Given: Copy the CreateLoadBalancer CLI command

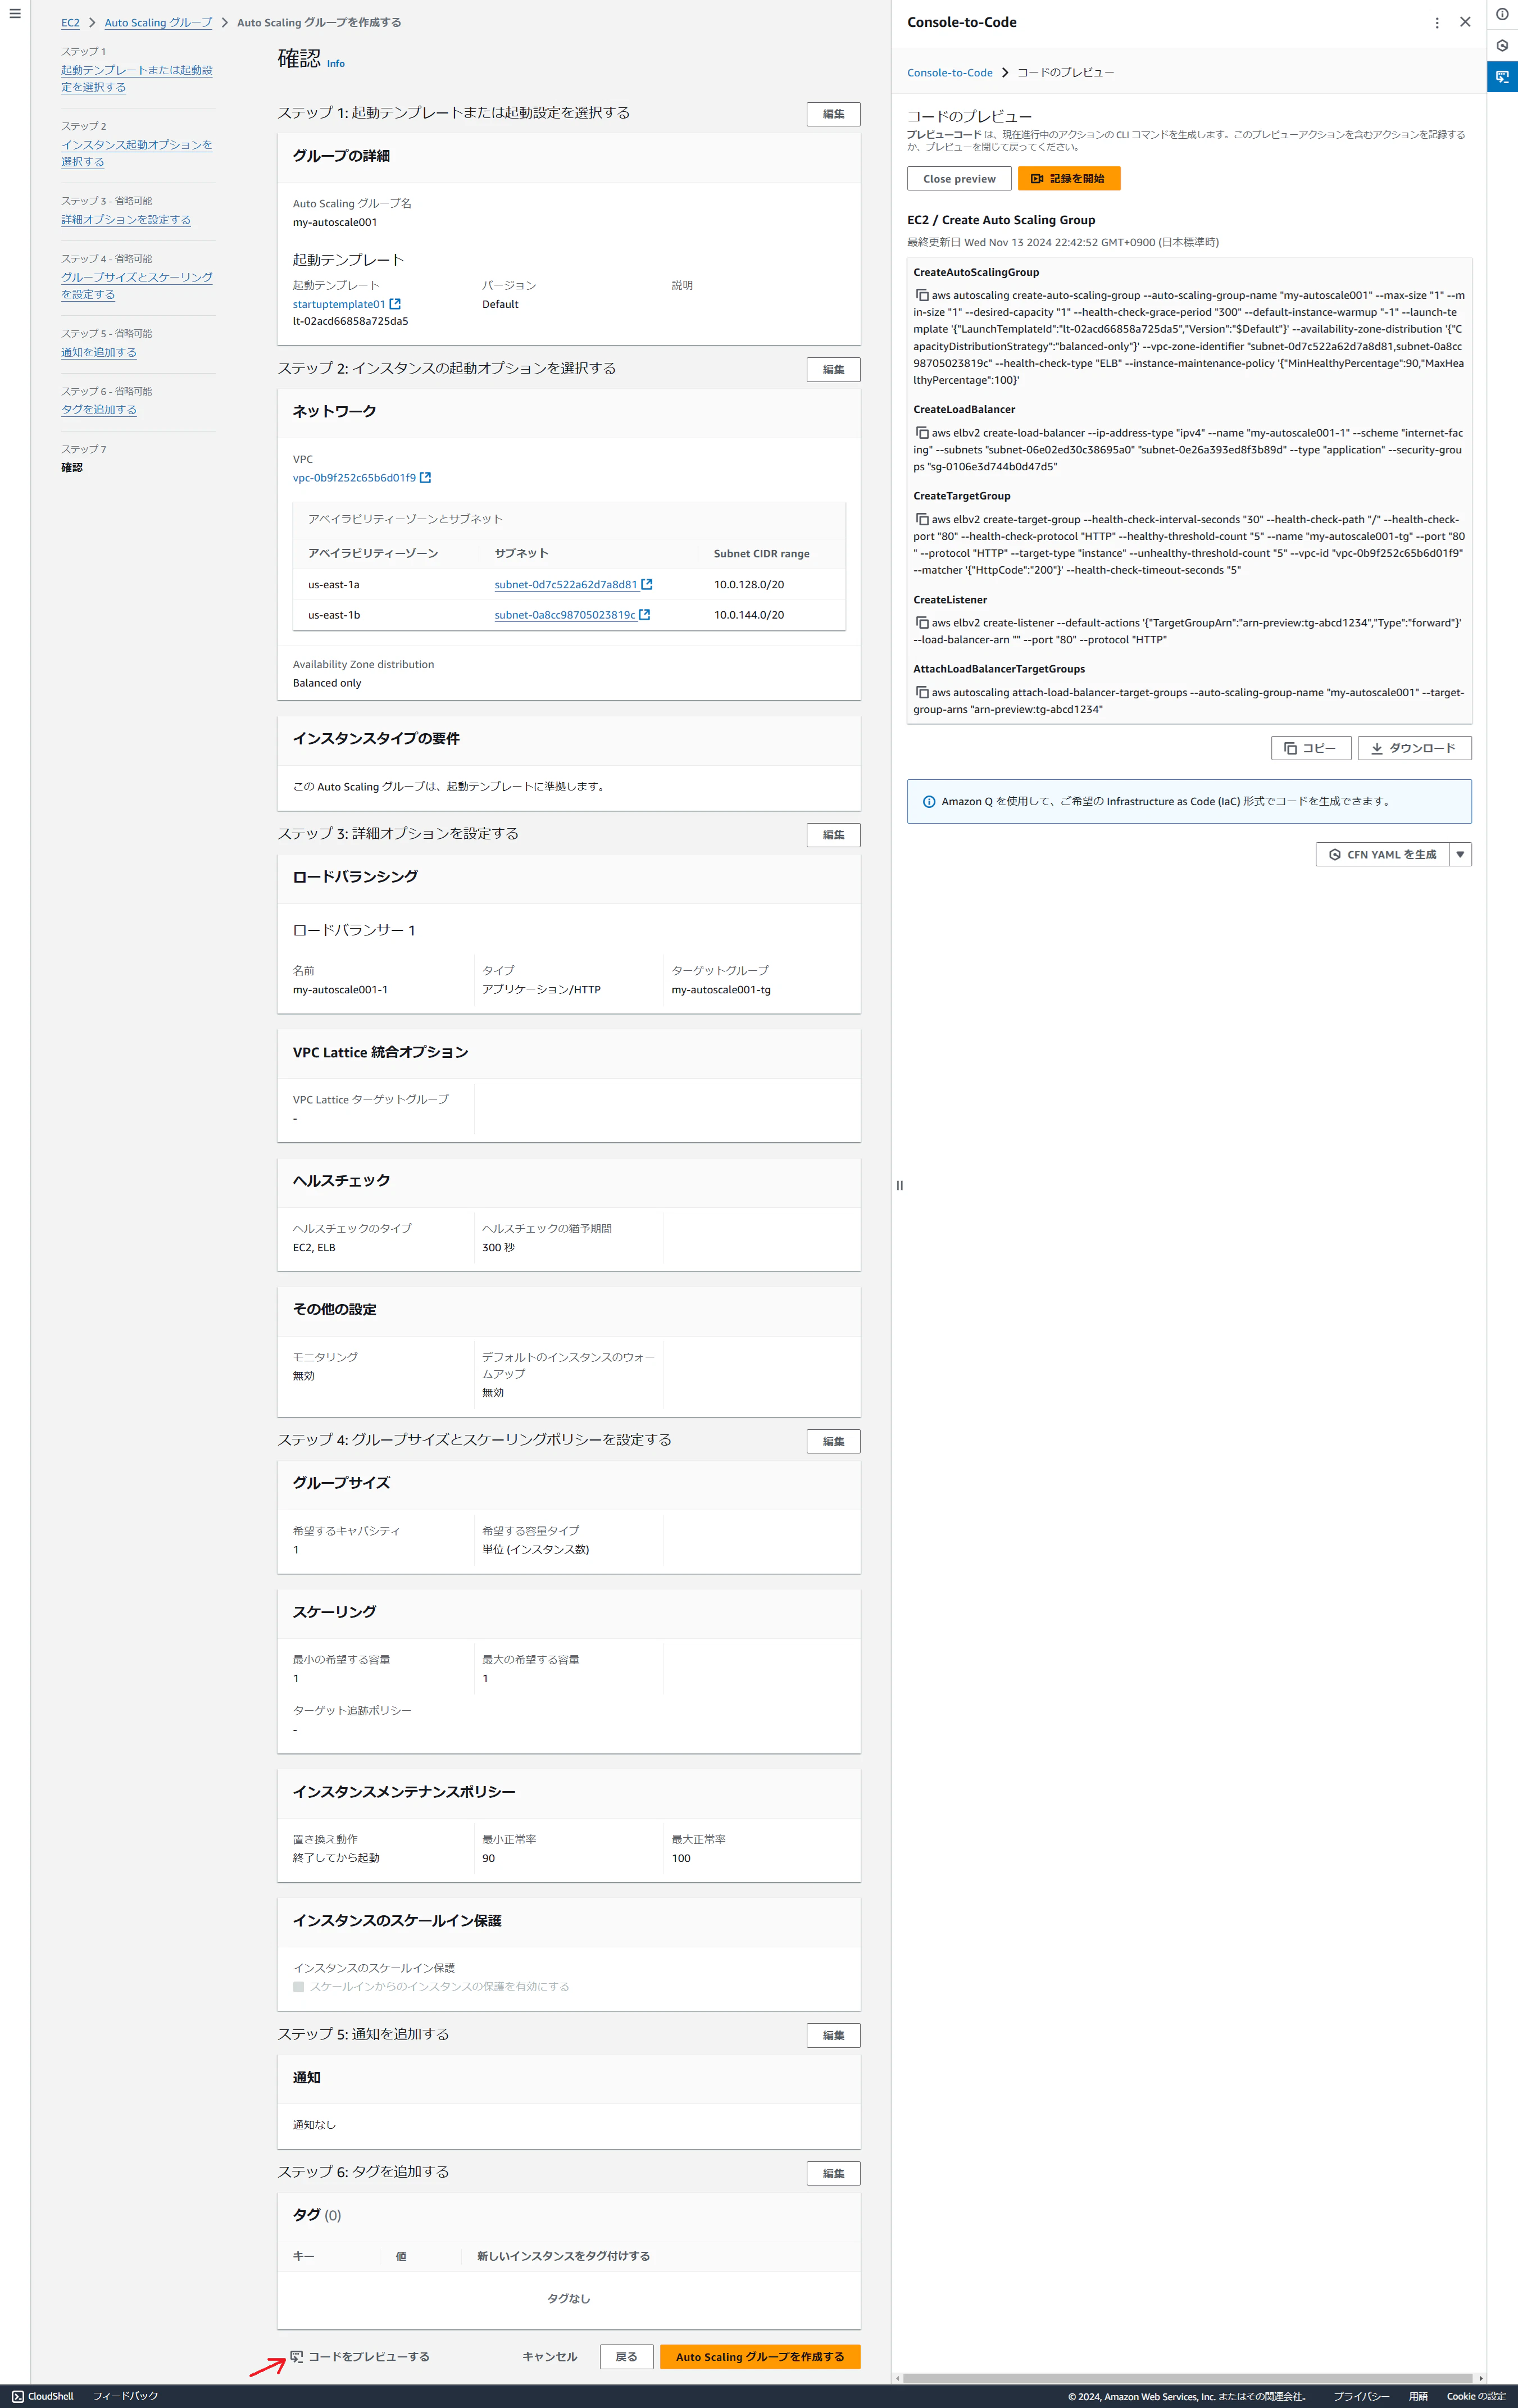Looking at the screenshot, I should (922, 433).
